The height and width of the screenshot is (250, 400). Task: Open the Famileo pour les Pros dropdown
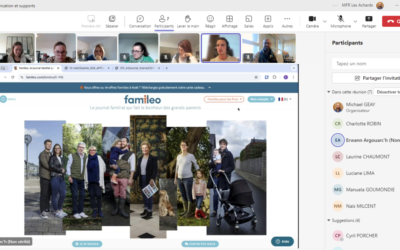pyautogui.click(x=224, y=99)
